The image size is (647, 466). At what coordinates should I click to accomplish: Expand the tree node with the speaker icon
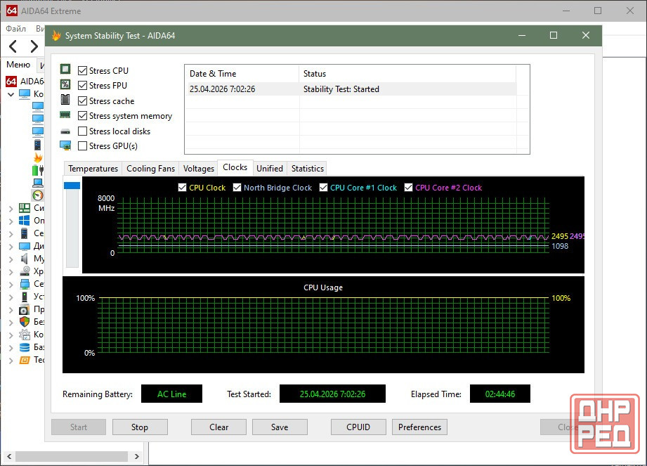11,259
